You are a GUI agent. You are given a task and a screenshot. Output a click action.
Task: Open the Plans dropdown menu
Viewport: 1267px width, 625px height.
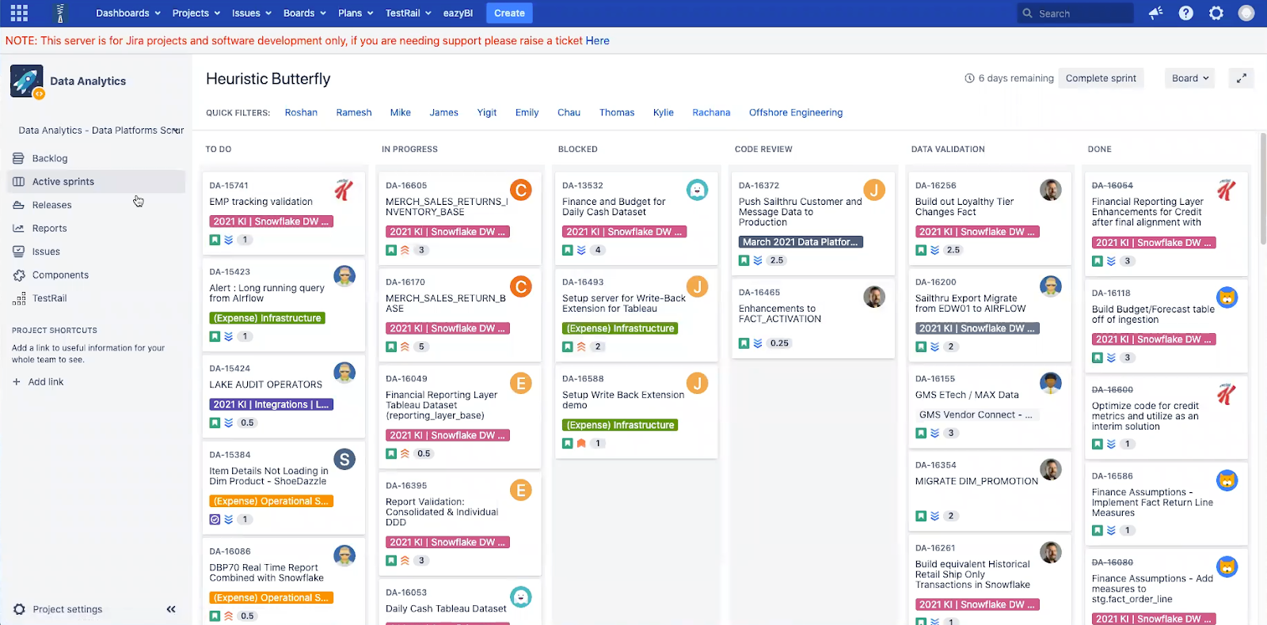coord(356,13)
